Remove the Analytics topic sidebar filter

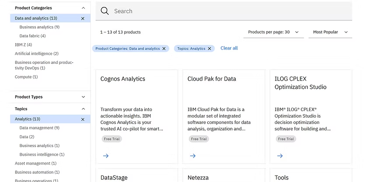(83, 119)
